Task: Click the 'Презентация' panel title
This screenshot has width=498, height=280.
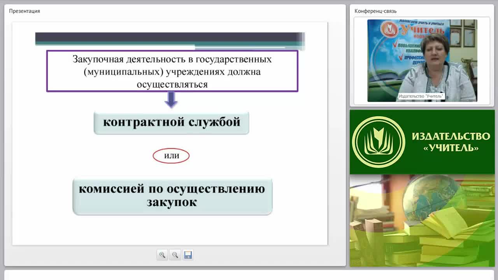Action: (25, 11)
